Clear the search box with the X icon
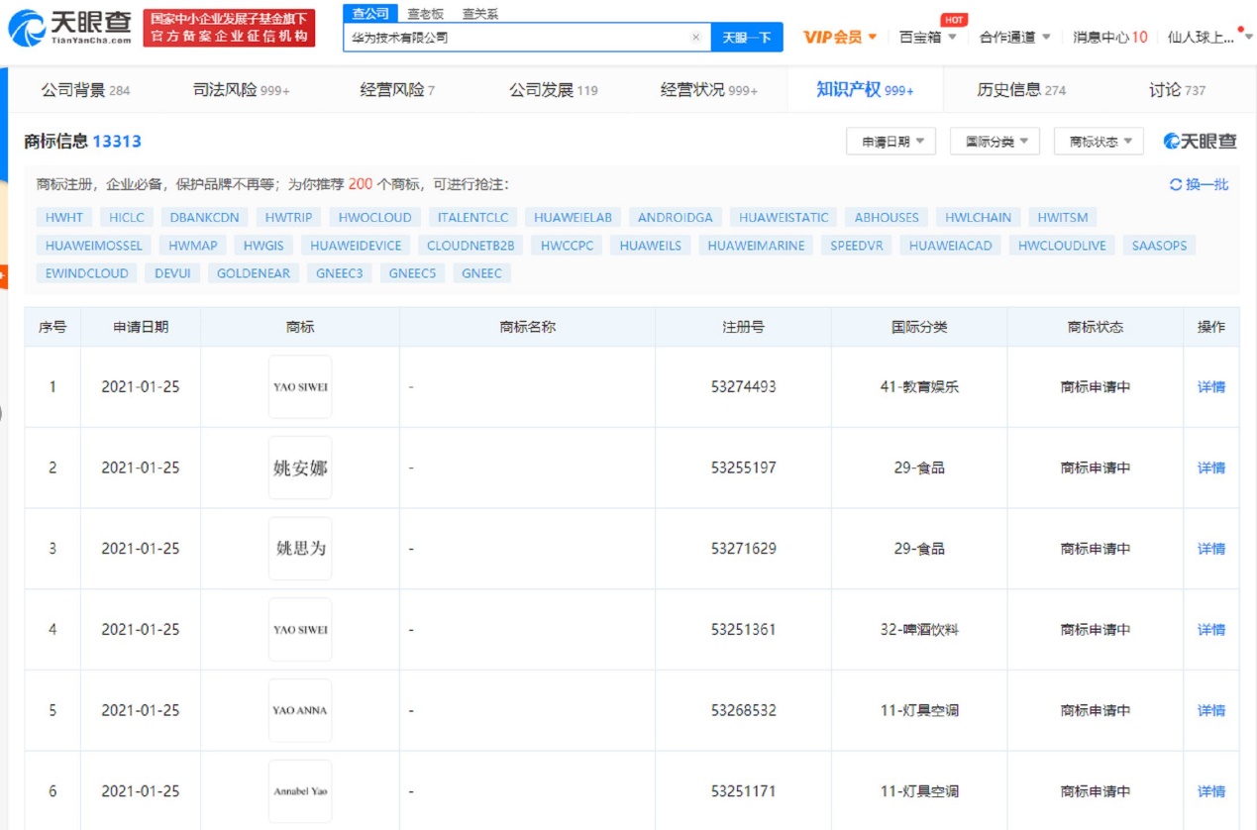The image size is (1257, 830). [695, 38]
